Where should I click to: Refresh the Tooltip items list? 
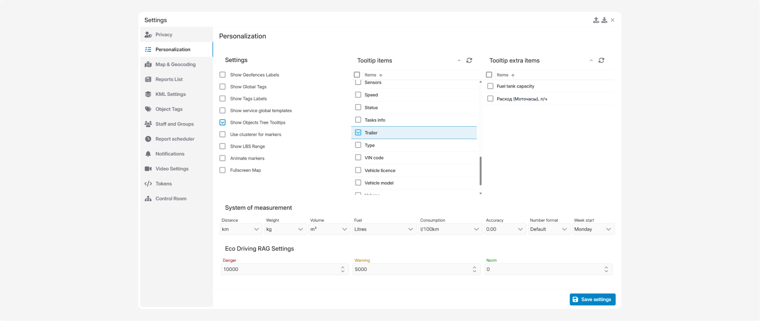[x=469, y=60]
